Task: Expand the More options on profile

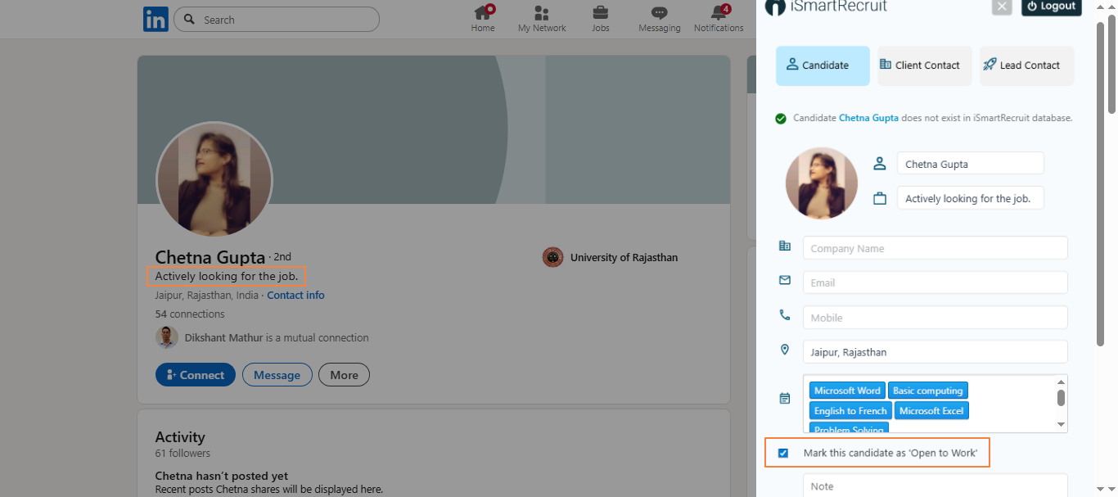Action: click(344, 375)
